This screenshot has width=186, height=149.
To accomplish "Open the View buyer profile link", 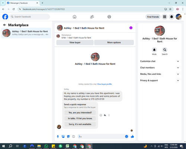I will click(x=105, y=84).
